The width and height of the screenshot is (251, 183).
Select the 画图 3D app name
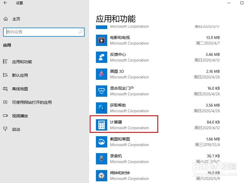[117, 71]
